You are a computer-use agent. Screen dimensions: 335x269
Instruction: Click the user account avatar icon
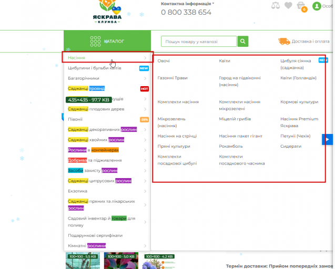(317, 6)
